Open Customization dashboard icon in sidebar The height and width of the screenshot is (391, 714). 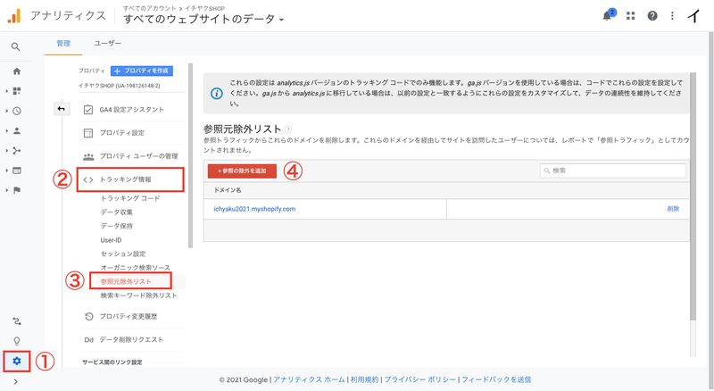17,91
